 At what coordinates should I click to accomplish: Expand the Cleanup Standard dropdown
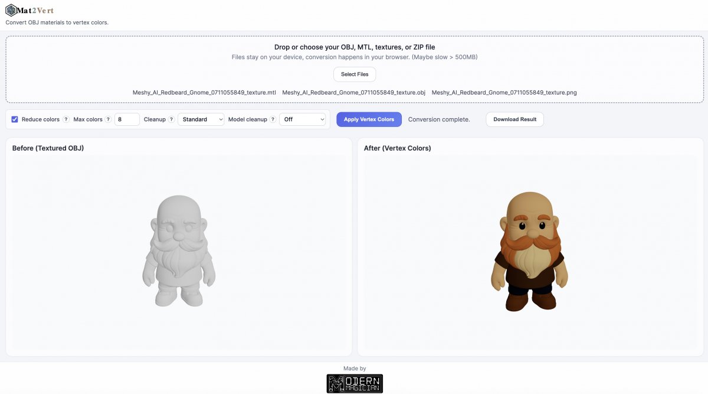[201, 119]
